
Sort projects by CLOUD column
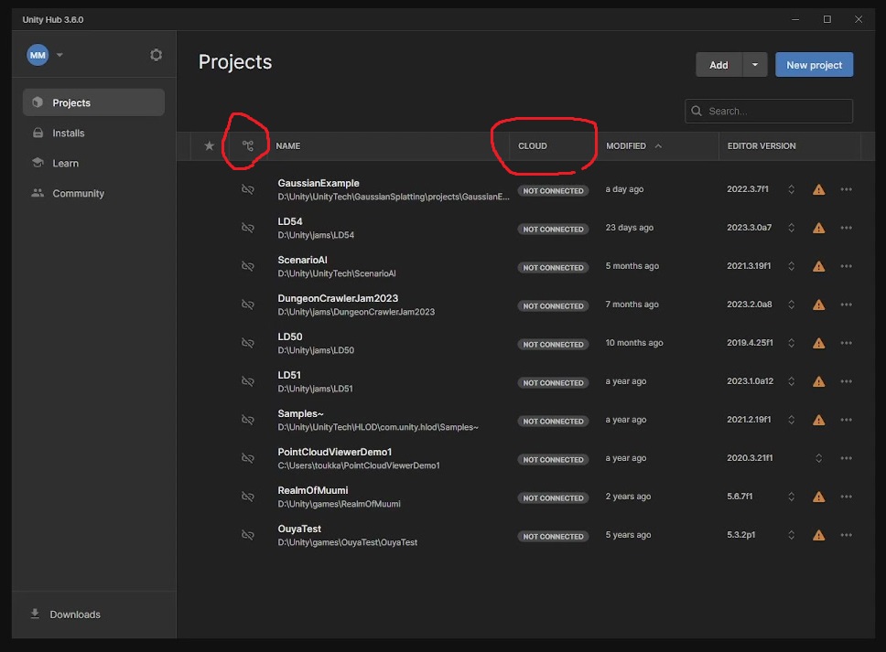point(533,145)
